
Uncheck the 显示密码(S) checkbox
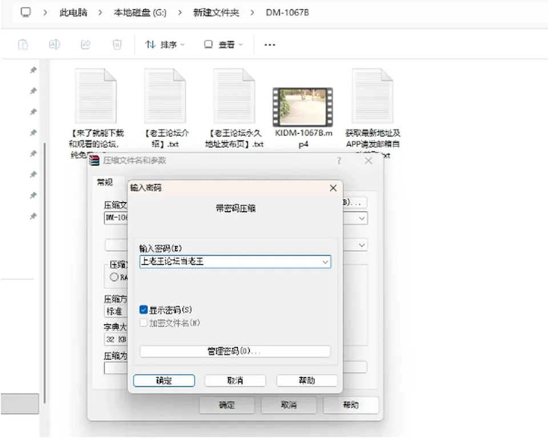(143, 310)
